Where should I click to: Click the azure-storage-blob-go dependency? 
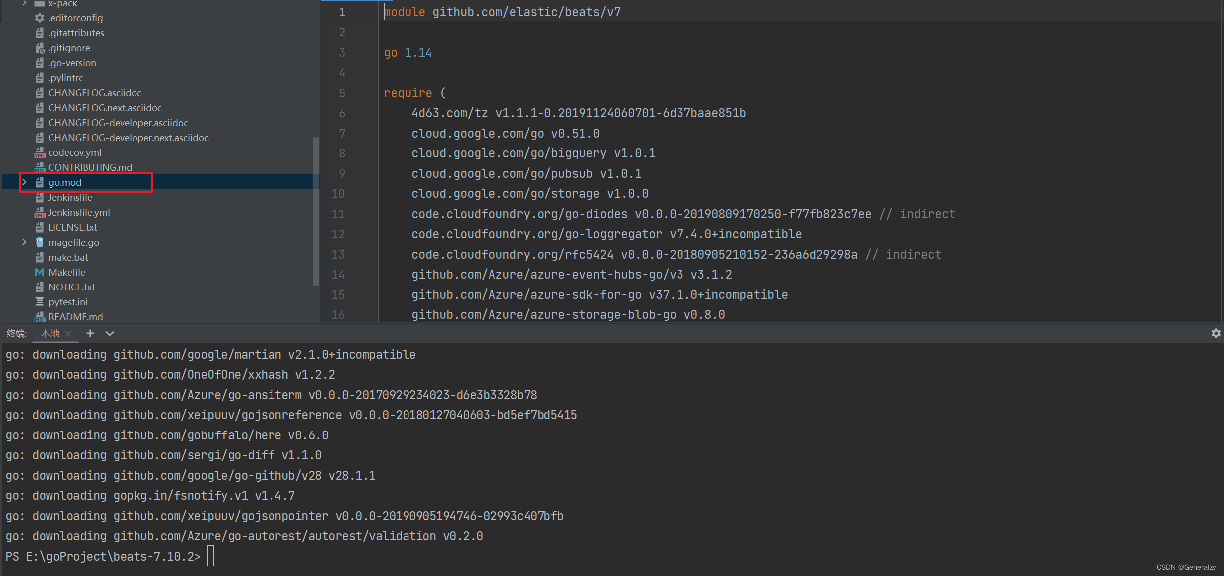click(x=568, y=315)
